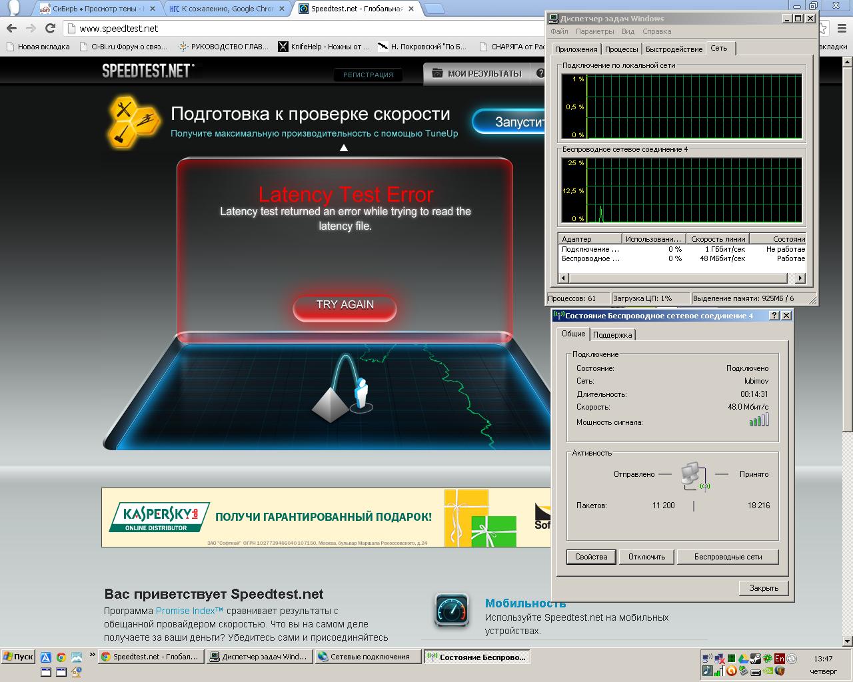Click the ICQ flower tray icon
The width and height of the screenshot is (853, 682).
767,659
